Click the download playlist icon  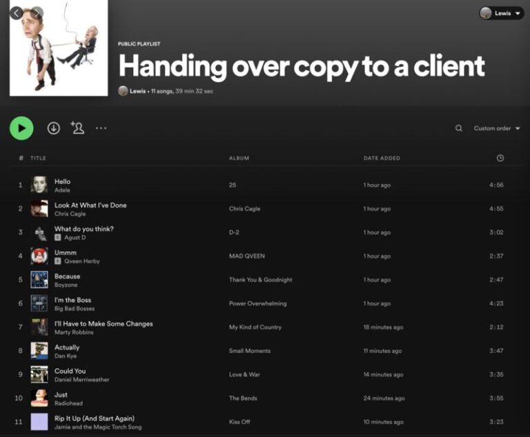pyautogui.click(x=53, y=128)
